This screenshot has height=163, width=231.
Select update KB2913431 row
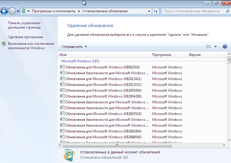click(x=142, y=79)
